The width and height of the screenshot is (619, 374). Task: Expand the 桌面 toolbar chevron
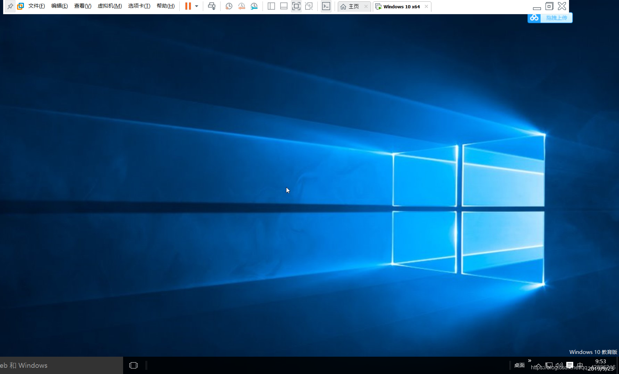pyautogui.click(x=530, y=361)
